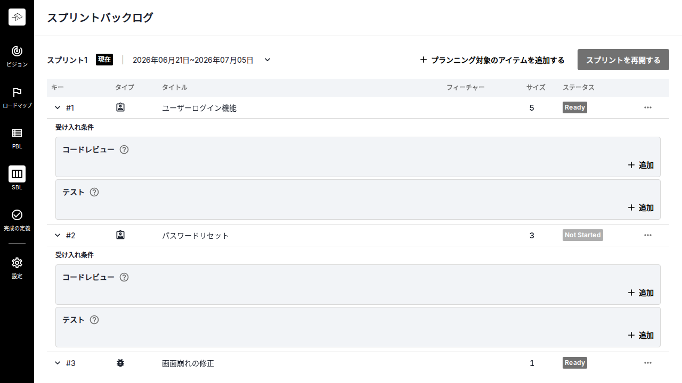This screenshot has width=682, height=383.
Task: Show help for コードレビュー under #1
Action: pyautogui.click(x=124, y=149)
